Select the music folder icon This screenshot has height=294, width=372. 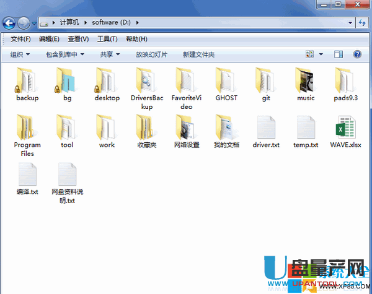tap(305, 80)
